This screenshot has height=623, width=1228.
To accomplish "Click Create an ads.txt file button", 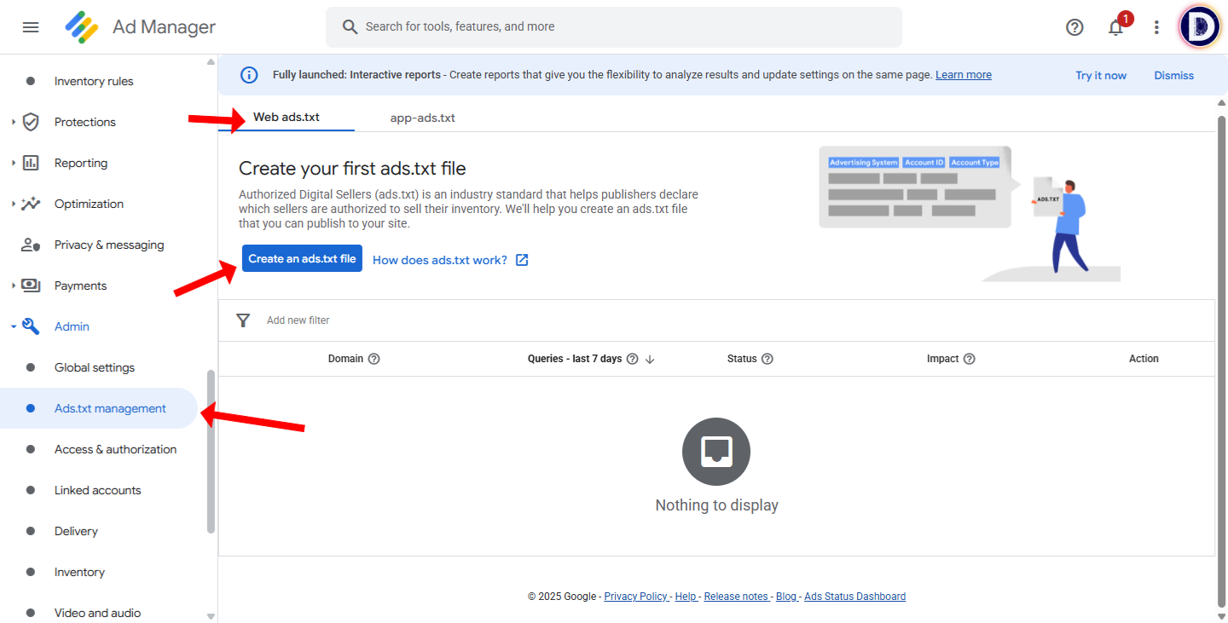I will tap(302, 258).
